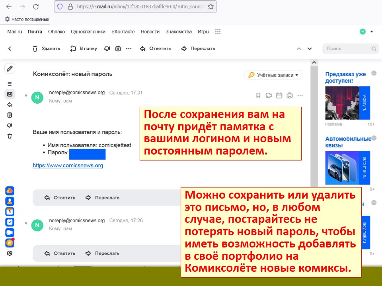Forward using Переслать under the 17:31 letter

point(102,198)
